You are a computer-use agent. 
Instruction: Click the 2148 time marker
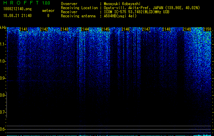166,29
